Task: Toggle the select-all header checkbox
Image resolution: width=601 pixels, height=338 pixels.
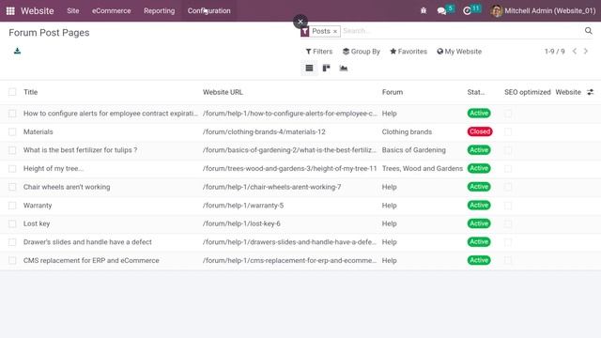Action: click(12, 92)
